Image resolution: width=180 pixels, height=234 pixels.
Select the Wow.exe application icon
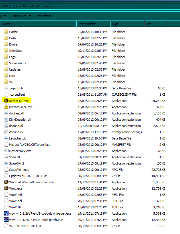point(6,188)
